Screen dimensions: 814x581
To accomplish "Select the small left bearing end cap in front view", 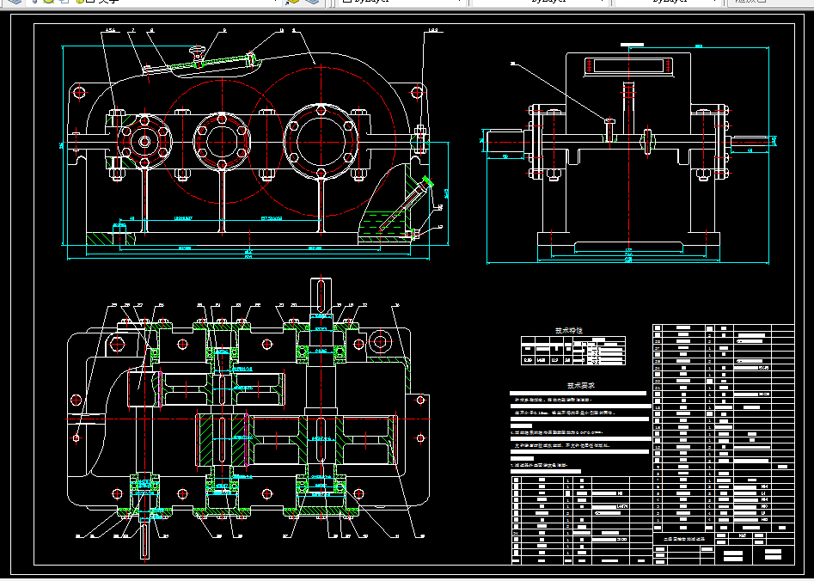I will pos(144,141).
